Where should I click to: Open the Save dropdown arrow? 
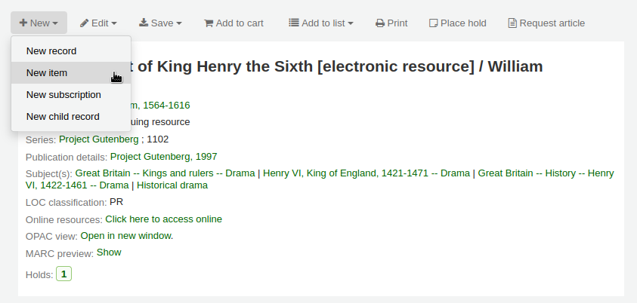pyautogui.click(x=179, y=23)
